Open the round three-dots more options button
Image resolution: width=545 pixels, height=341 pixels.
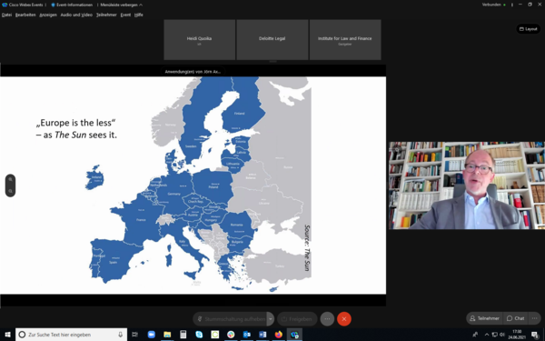click(327, 319)
